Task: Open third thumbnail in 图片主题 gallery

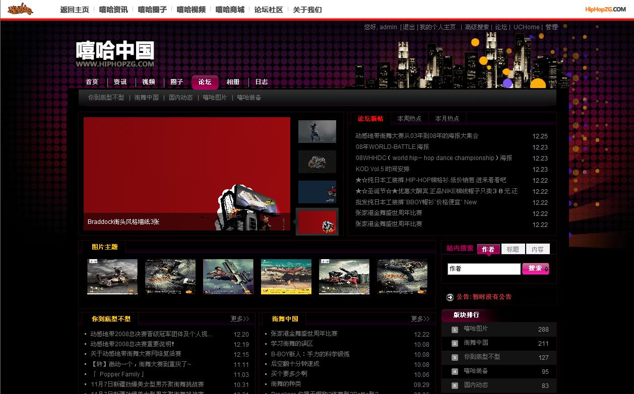Action: [x=228, y=277]
